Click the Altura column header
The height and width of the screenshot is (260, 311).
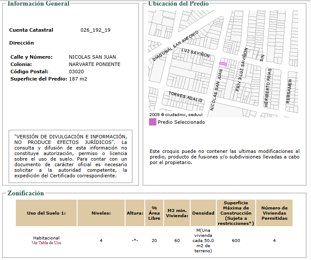pos(135,213)
